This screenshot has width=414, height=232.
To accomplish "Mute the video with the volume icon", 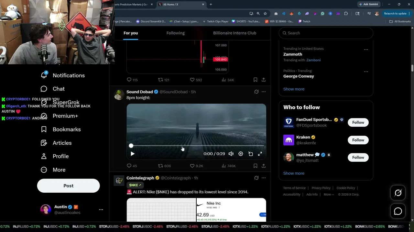I will 231,154.
